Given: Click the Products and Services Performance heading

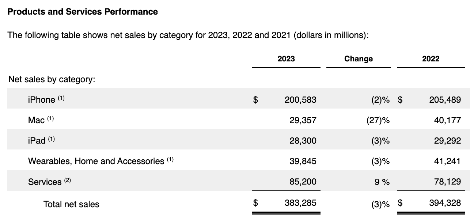Looking at the screenshot, I should coord(83,12).
